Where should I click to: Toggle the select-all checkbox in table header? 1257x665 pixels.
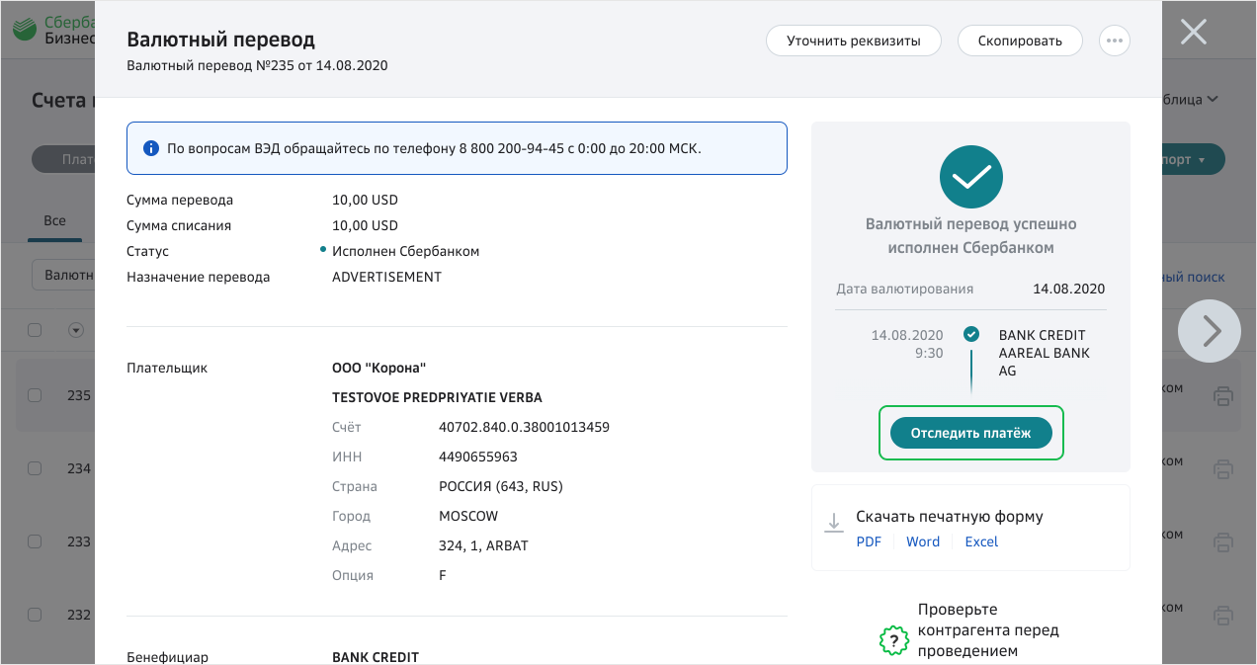click(35, 330)
